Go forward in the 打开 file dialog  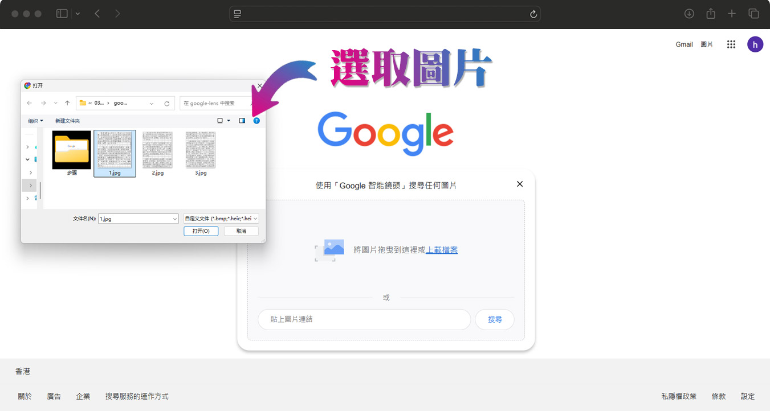[x=43, y=103]
